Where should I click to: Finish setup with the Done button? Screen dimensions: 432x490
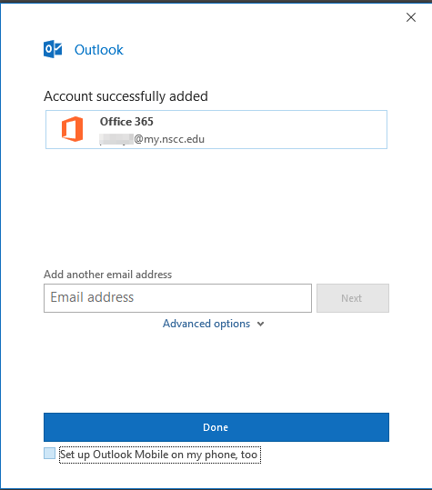click(x=216, y=427)
